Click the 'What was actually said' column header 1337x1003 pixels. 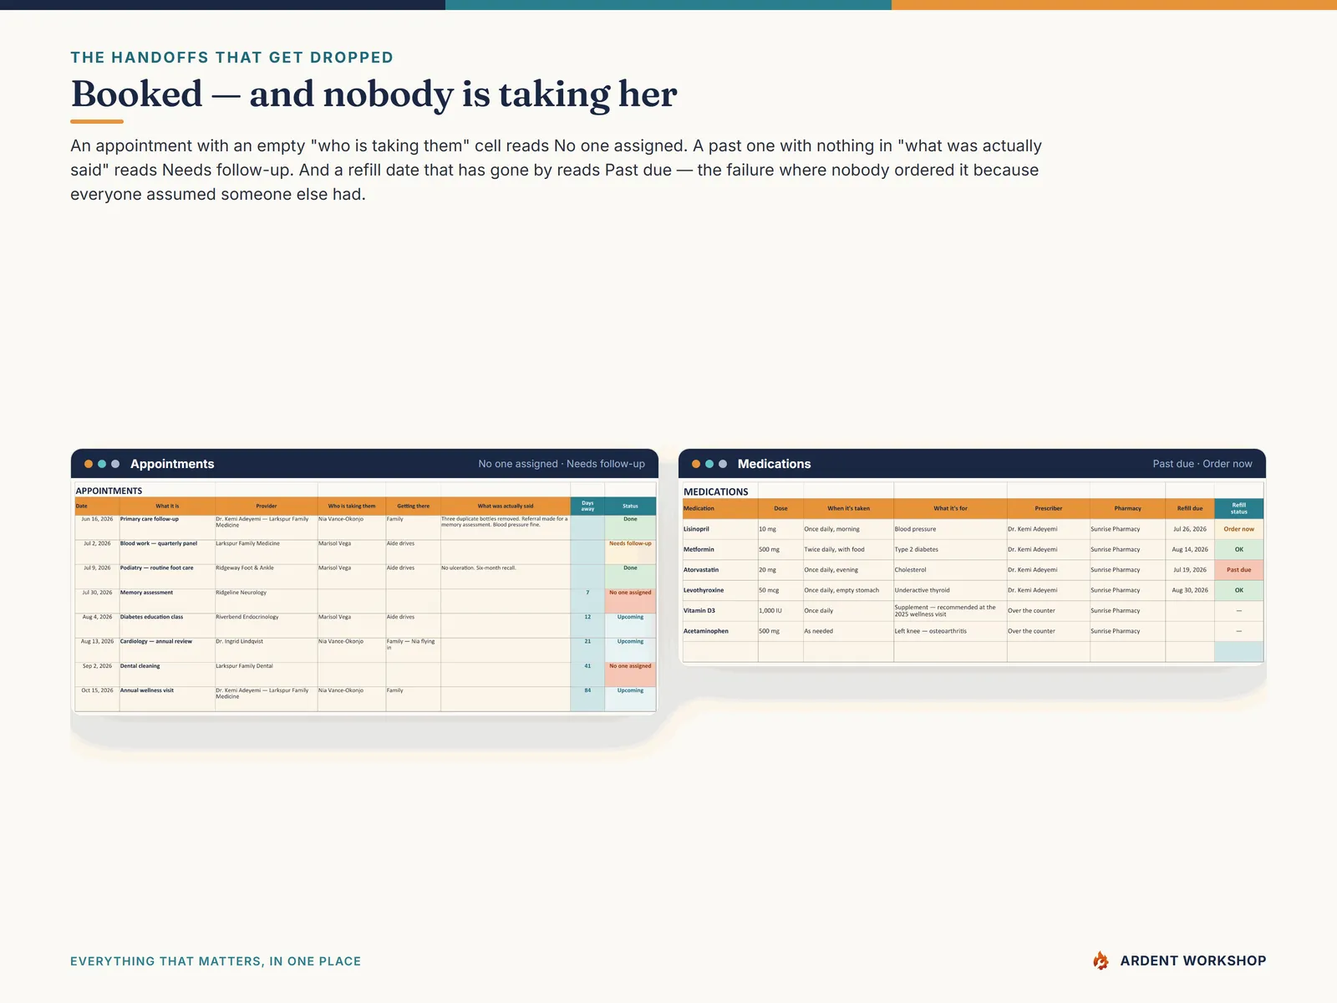coord(506,506)
